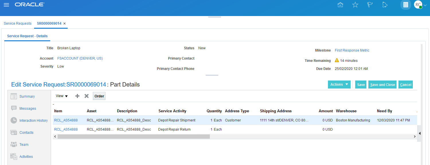Select the Service Request - Details tab
The width and height of the screenshot is (430, 165).
click(x=27, y=36)
